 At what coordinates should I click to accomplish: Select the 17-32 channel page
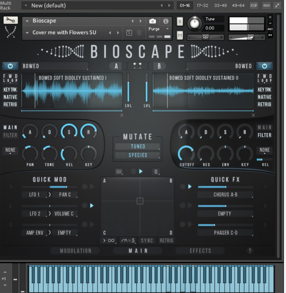(x=202, y=6)
